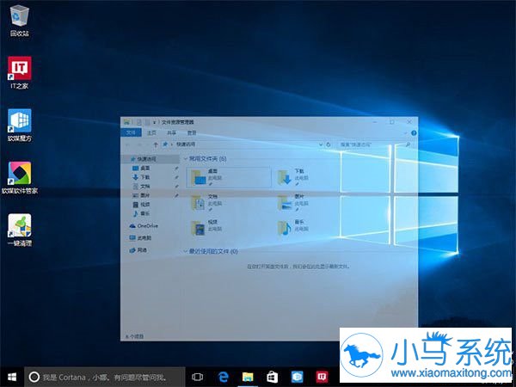Select 音乐 in the navigation pane
Viewport: 516px width, 387px height.
click(142, 214)
